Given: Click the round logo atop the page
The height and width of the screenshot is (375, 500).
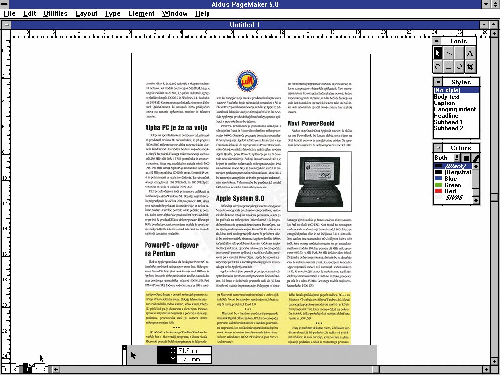Looking at the screenshot, I should coord(248,82).
